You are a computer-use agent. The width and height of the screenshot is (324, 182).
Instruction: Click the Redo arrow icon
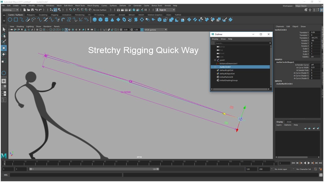coord(40,10)
